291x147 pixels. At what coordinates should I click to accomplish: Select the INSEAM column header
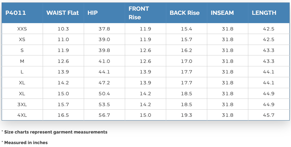(x=222, y=13)
